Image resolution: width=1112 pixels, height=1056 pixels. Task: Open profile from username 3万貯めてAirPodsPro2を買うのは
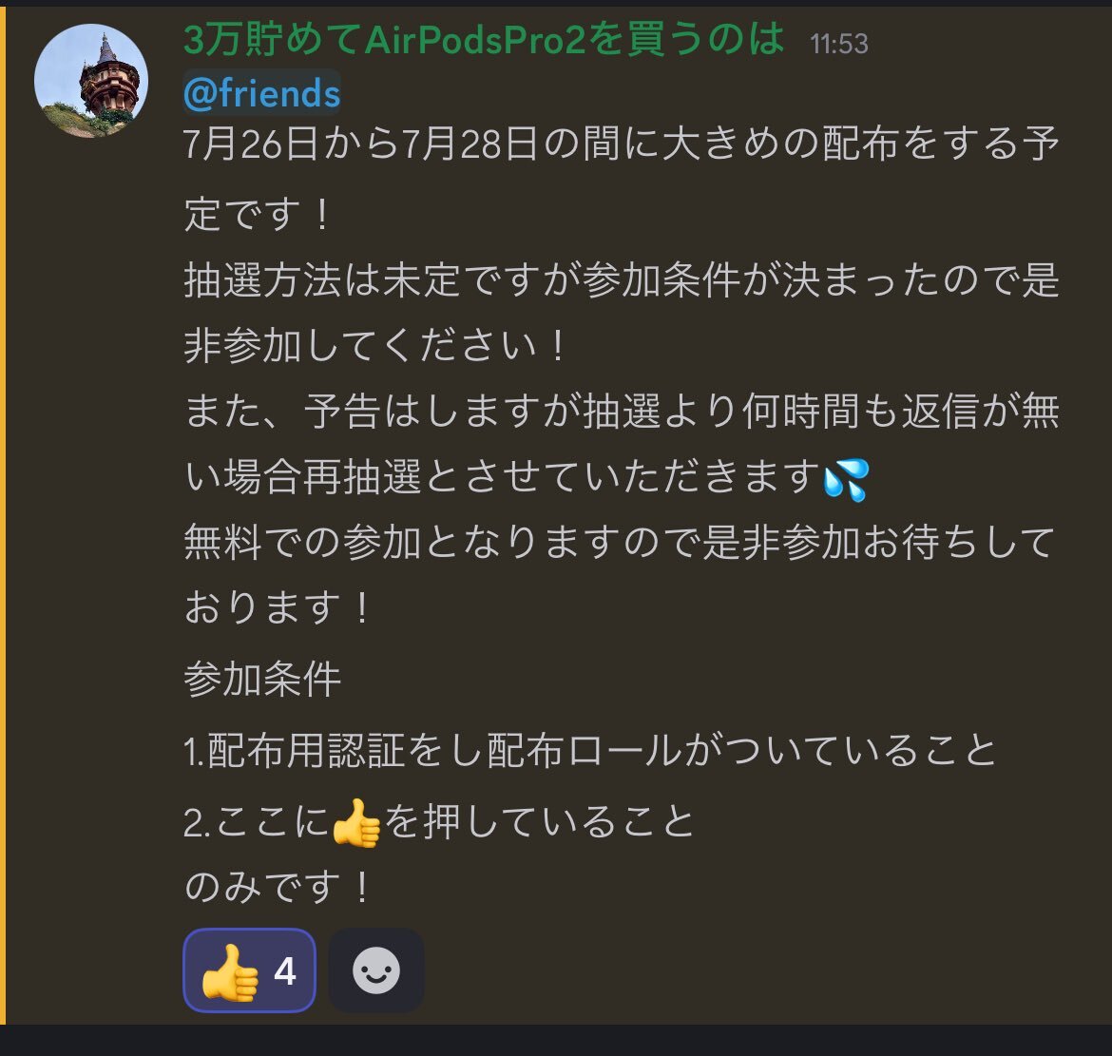[484, 39]
